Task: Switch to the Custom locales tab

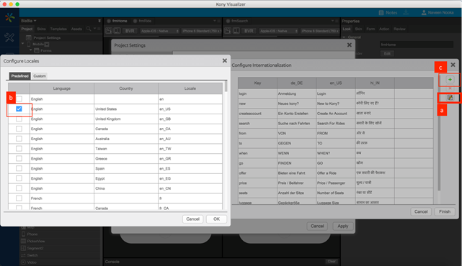Action: click(40, 75)
